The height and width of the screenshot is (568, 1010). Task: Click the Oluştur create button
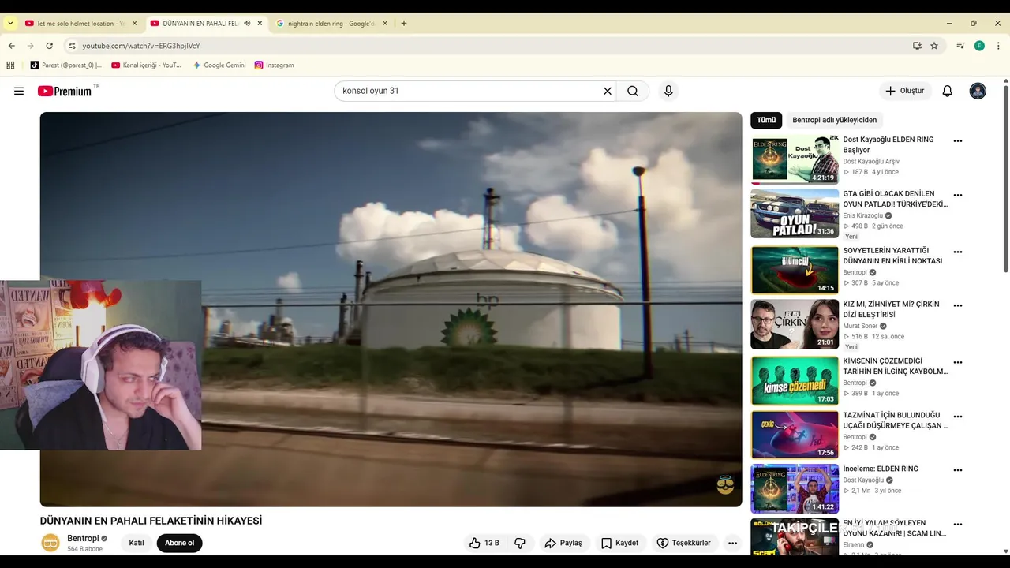905,91
